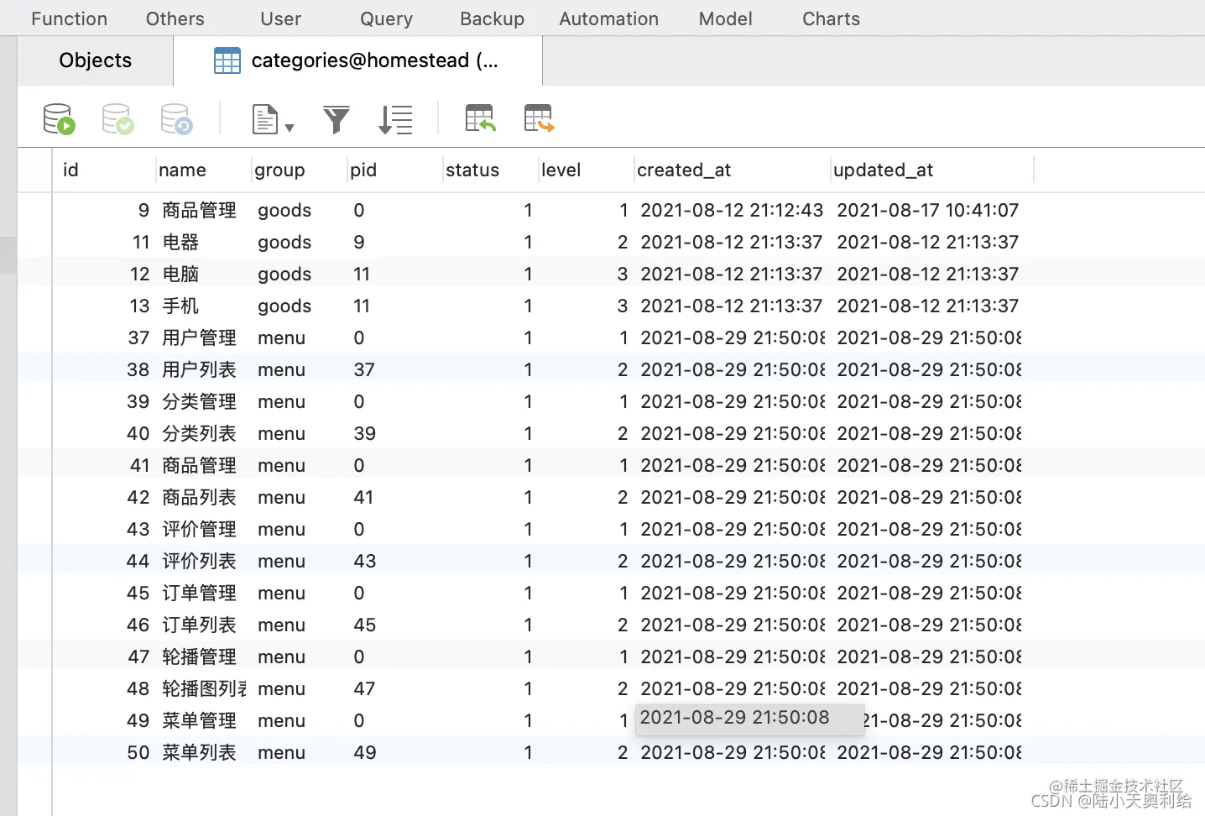1205x816 pixels.
Task: Select the 轮播管理 name cell
Action: tap(199, 657)
